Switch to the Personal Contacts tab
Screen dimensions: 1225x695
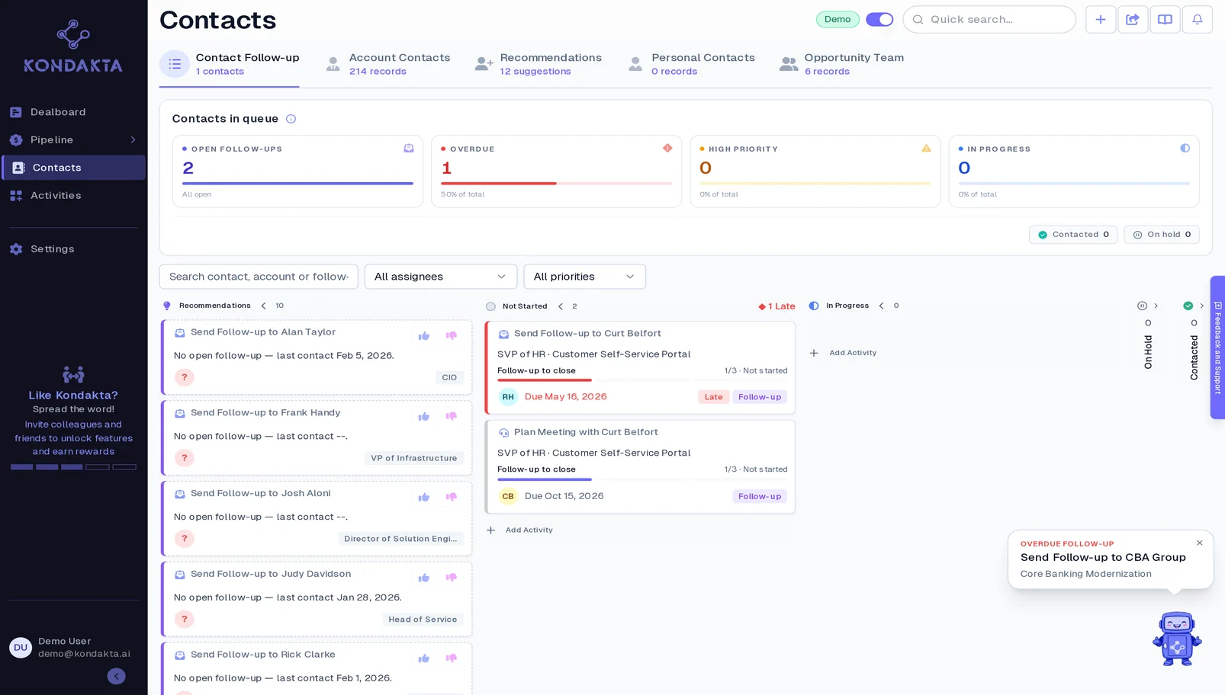(x=691, y=64)
